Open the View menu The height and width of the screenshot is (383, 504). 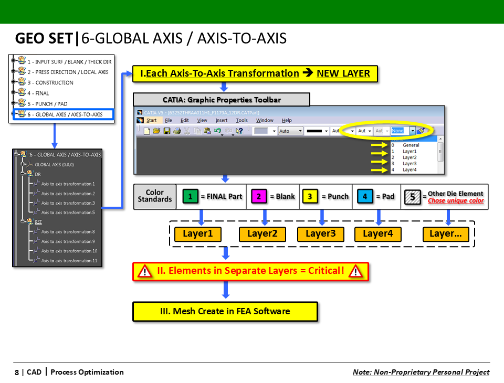pyautogui.click(x=202, y=120)
